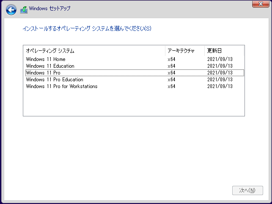The height and width of the screenshot is (204, 272).
Task: Click the オペレーティング システム column header
Action: (x=94, y=51)
